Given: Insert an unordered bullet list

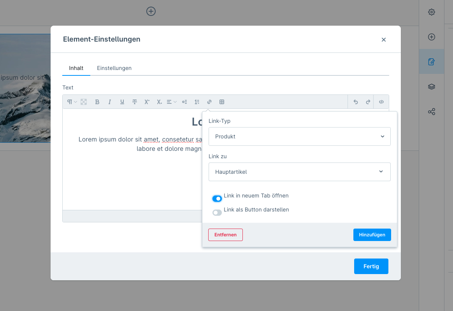Looking at the screenshot, I should (184, 102).
